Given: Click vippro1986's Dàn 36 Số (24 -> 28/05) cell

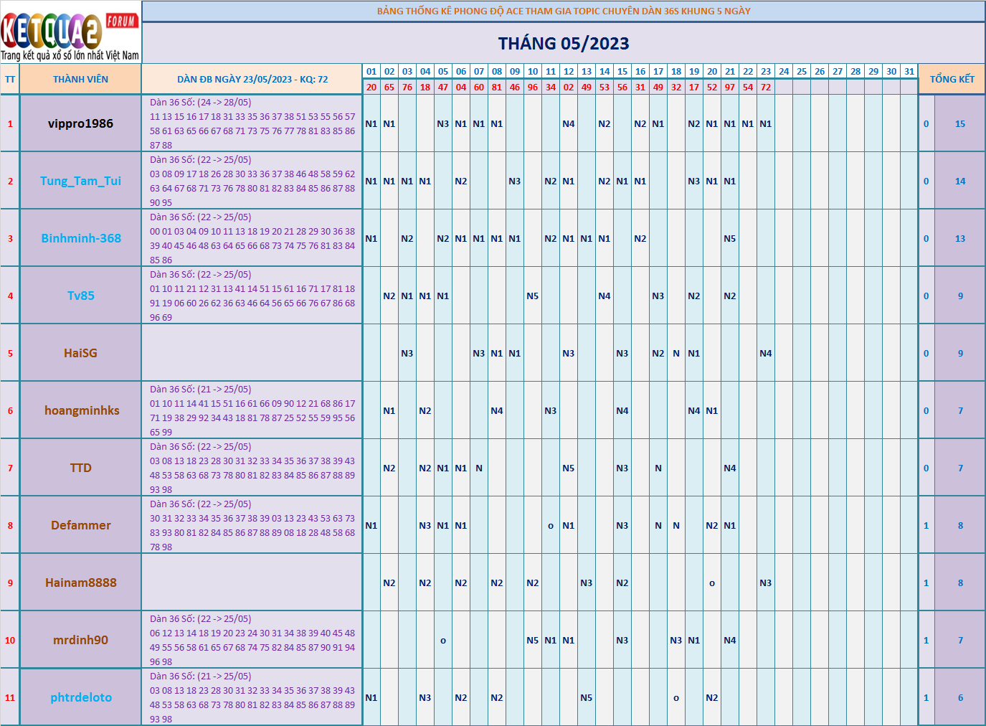Looking at the screenshot, I should tap(252, 123).
